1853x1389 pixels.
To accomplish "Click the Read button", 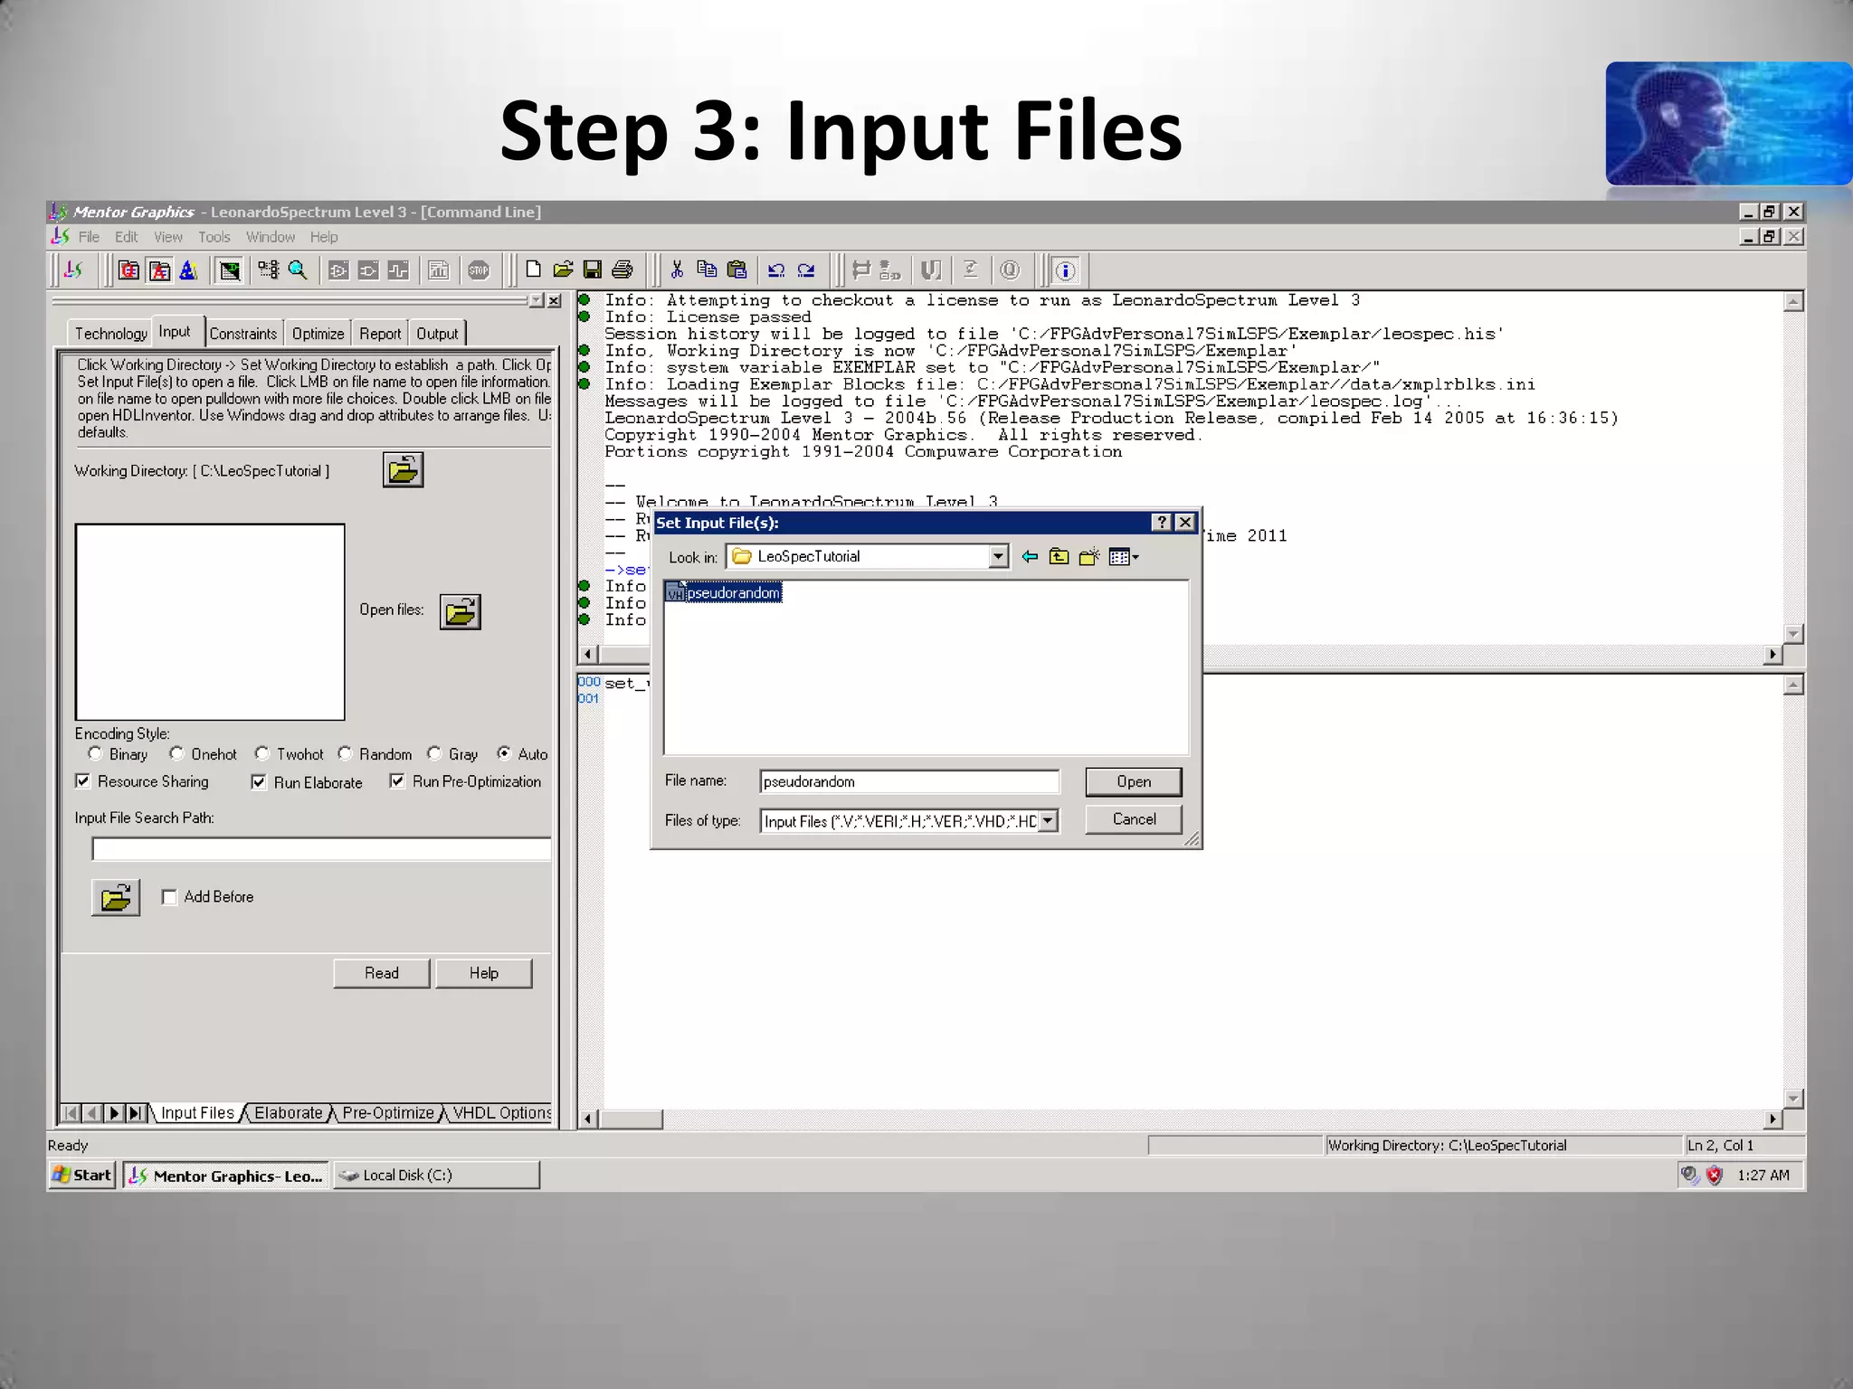I will pyautogui.click(x=381, y=973).
